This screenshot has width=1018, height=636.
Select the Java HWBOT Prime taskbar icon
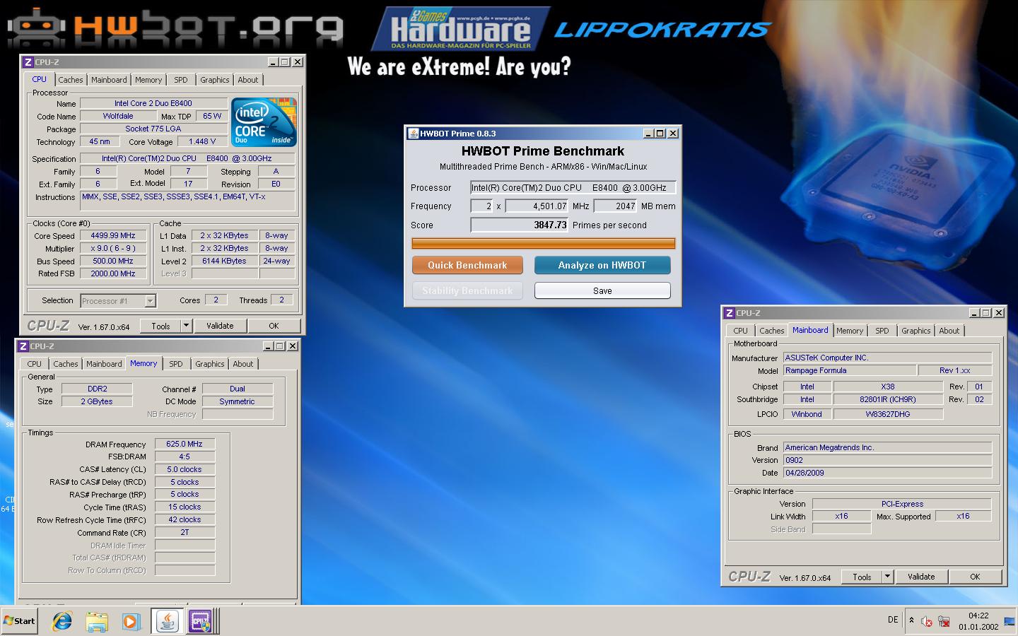coord(168,621)
